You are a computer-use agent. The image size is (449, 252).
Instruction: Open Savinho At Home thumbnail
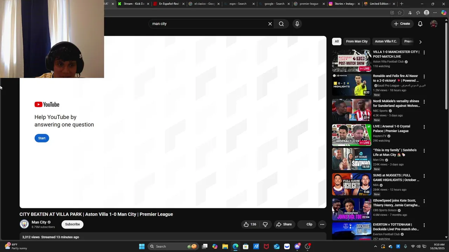[x=351, y=159]
